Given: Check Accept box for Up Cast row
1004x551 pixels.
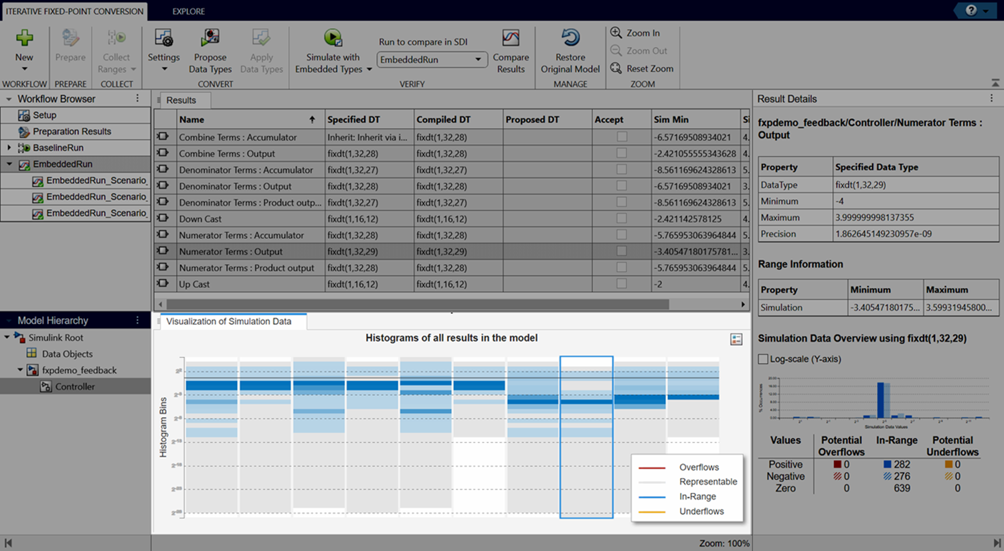Looking at the screenshot, I should 622,284.
